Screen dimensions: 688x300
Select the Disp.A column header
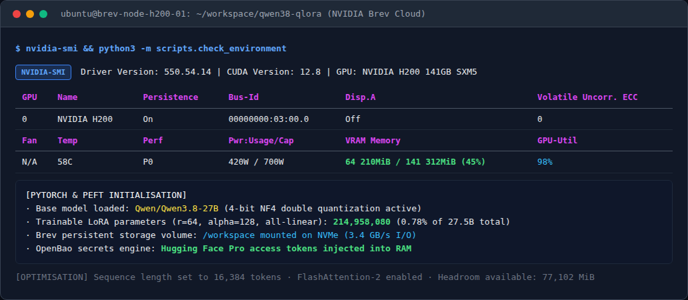coord(360,97)
